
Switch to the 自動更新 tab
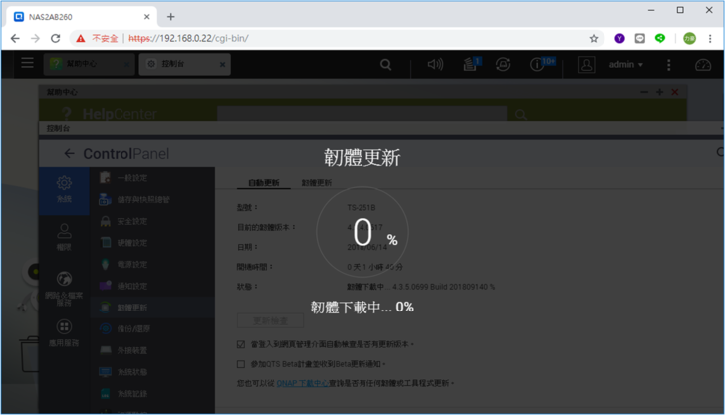point(264,183)
